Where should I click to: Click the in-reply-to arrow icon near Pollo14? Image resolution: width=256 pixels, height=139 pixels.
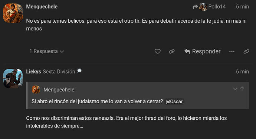[195, 7]
